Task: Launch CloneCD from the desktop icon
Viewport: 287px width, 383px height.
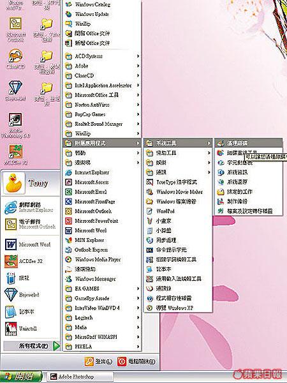Action: click(x=15, y=56)
